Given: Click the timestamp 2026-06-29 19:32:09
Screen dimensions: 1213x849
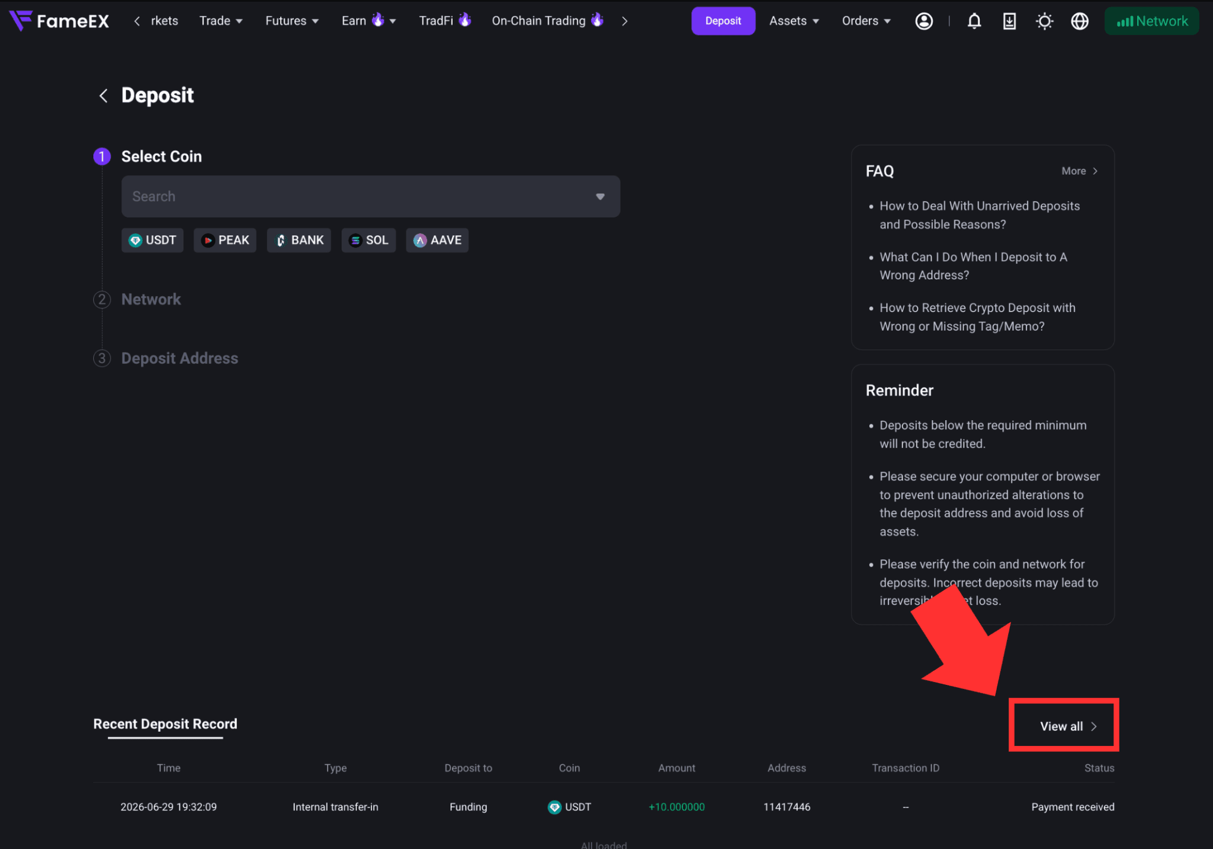Looking at the screenshot, I should click(169, 807).
